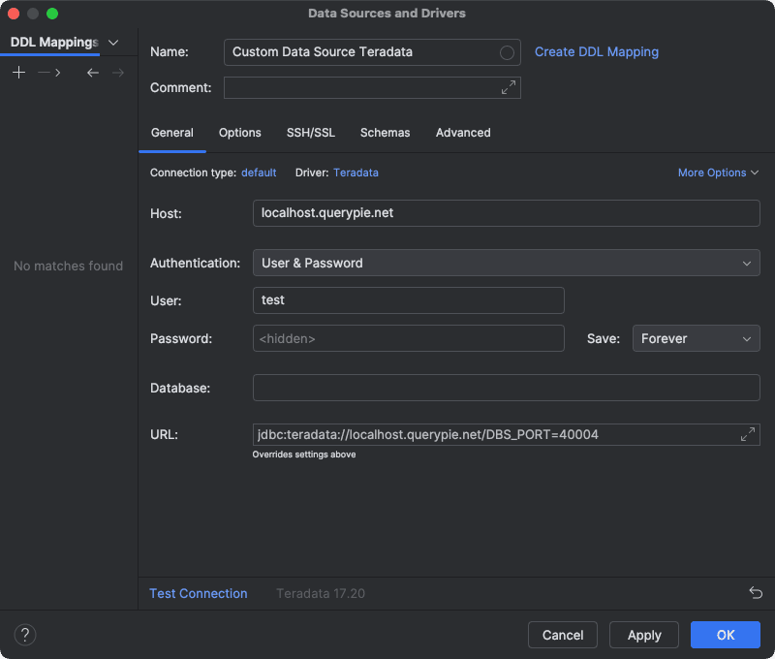Click the back arrow in sidebar toolbar
This screenshot has width=775, height=659.
[x=93, y=73]
